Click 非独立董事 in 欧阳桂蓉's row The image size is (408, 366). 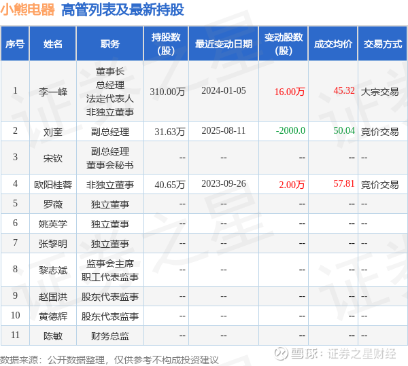[109, 185]
